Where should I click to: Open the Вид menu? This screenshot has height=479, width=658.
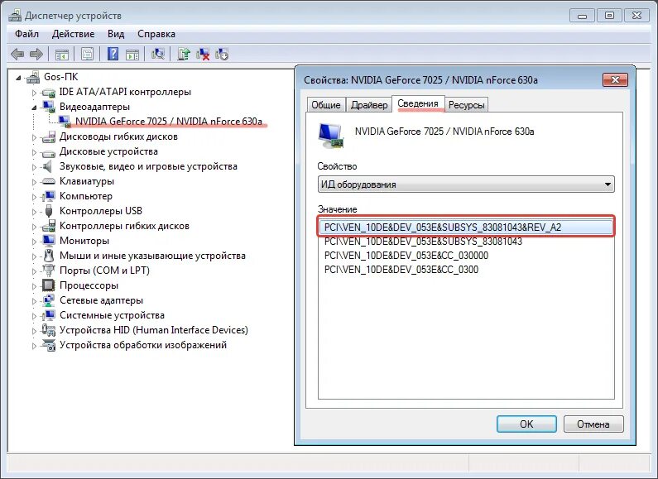click(x=116, y=34)
